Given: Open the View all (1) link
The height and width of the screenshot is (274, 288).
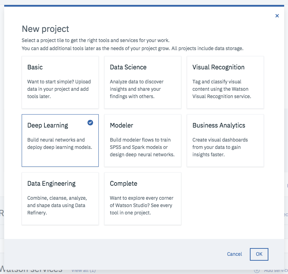Looking at the screenshot, I should point(83,270).
